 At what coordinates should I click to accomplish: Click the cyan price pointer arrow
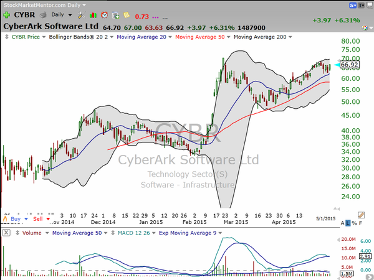337,65
